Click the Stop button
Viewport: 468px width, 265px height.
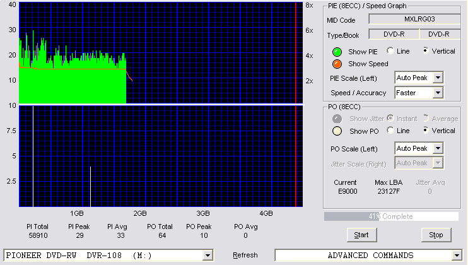click(x=436, y=235)
